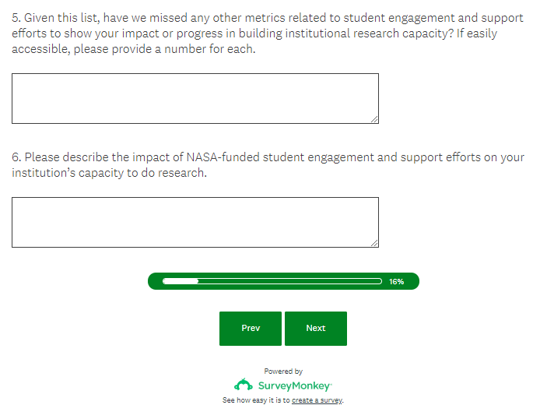Click the "5." question number

(x=16, y=18)
